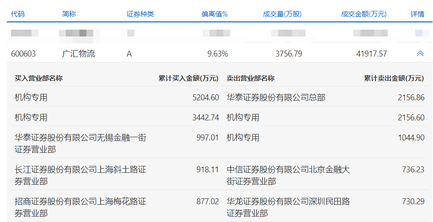Click the 买入营业部名称 header

38,78
